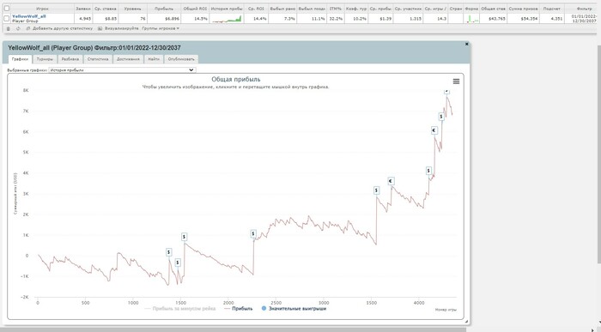Switch to the Опубликовать tab
Screen dimensions: 601x332
pos(181,59)
